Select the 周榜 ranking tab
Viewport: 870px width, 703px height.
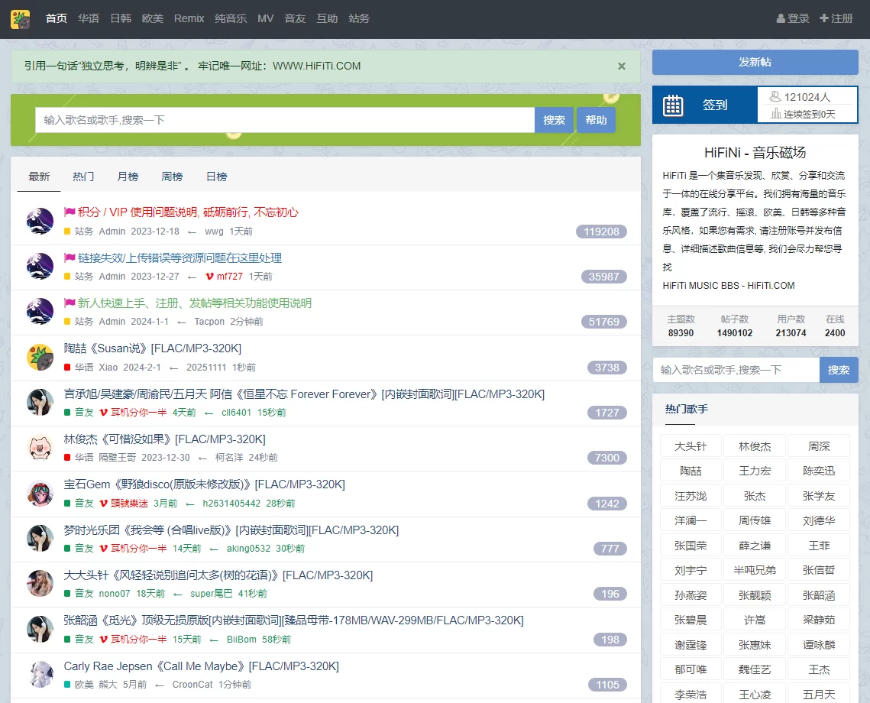pos(172,177)
